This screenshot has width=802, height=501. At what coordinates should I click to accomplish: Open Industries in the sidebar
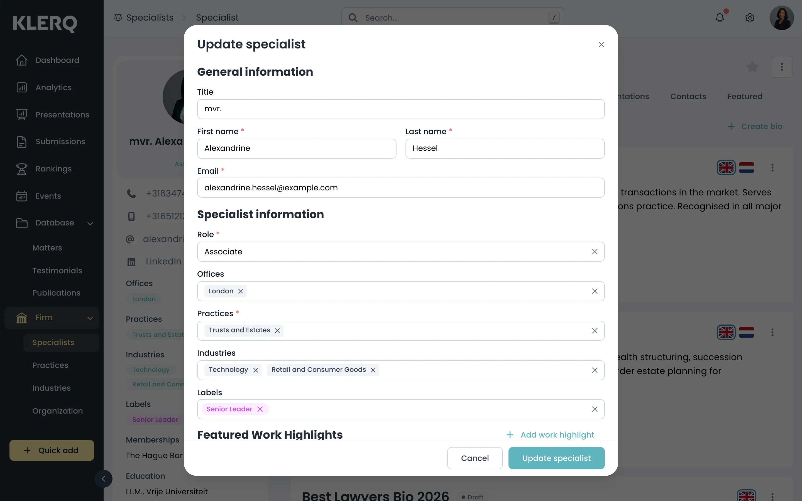tap(51, 388)
